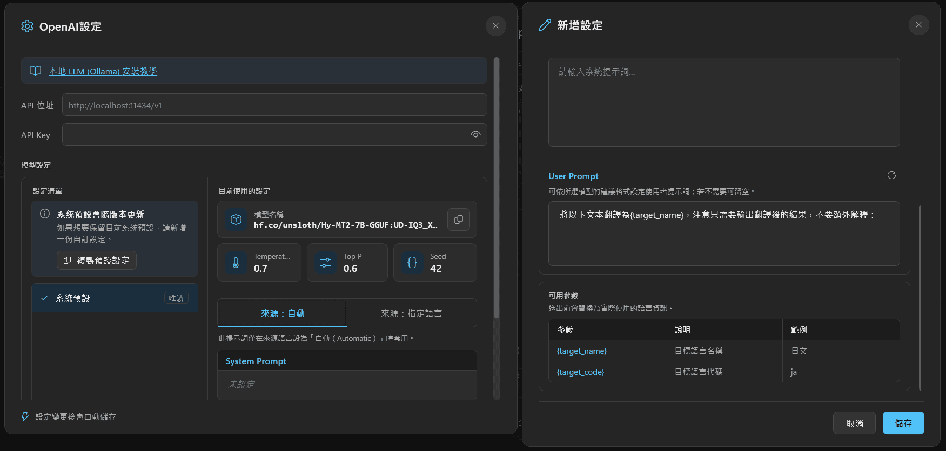Image resolution: width=946 pixels, height=451 pixels.
Task: Click the 設定變更後會自動儲存 status text
Action: pyautogui.click(x=76, y=416)
